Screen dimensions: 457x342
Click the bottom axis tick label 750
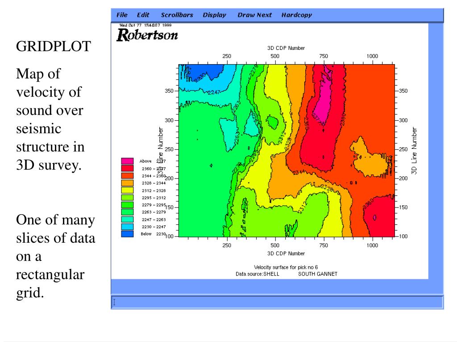tap(324, 245)
